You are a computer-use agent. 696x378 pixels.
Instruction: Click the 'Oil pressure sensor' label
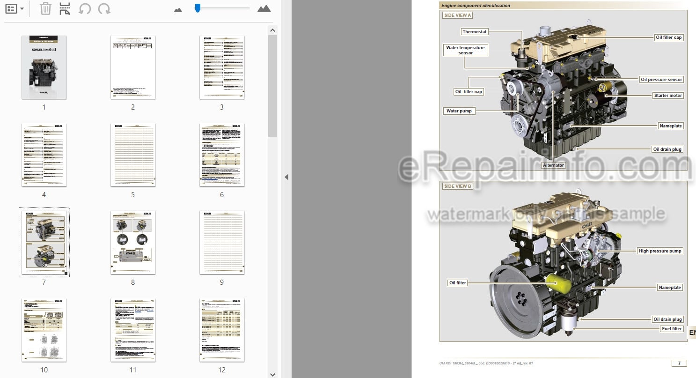tap(661, 80)
